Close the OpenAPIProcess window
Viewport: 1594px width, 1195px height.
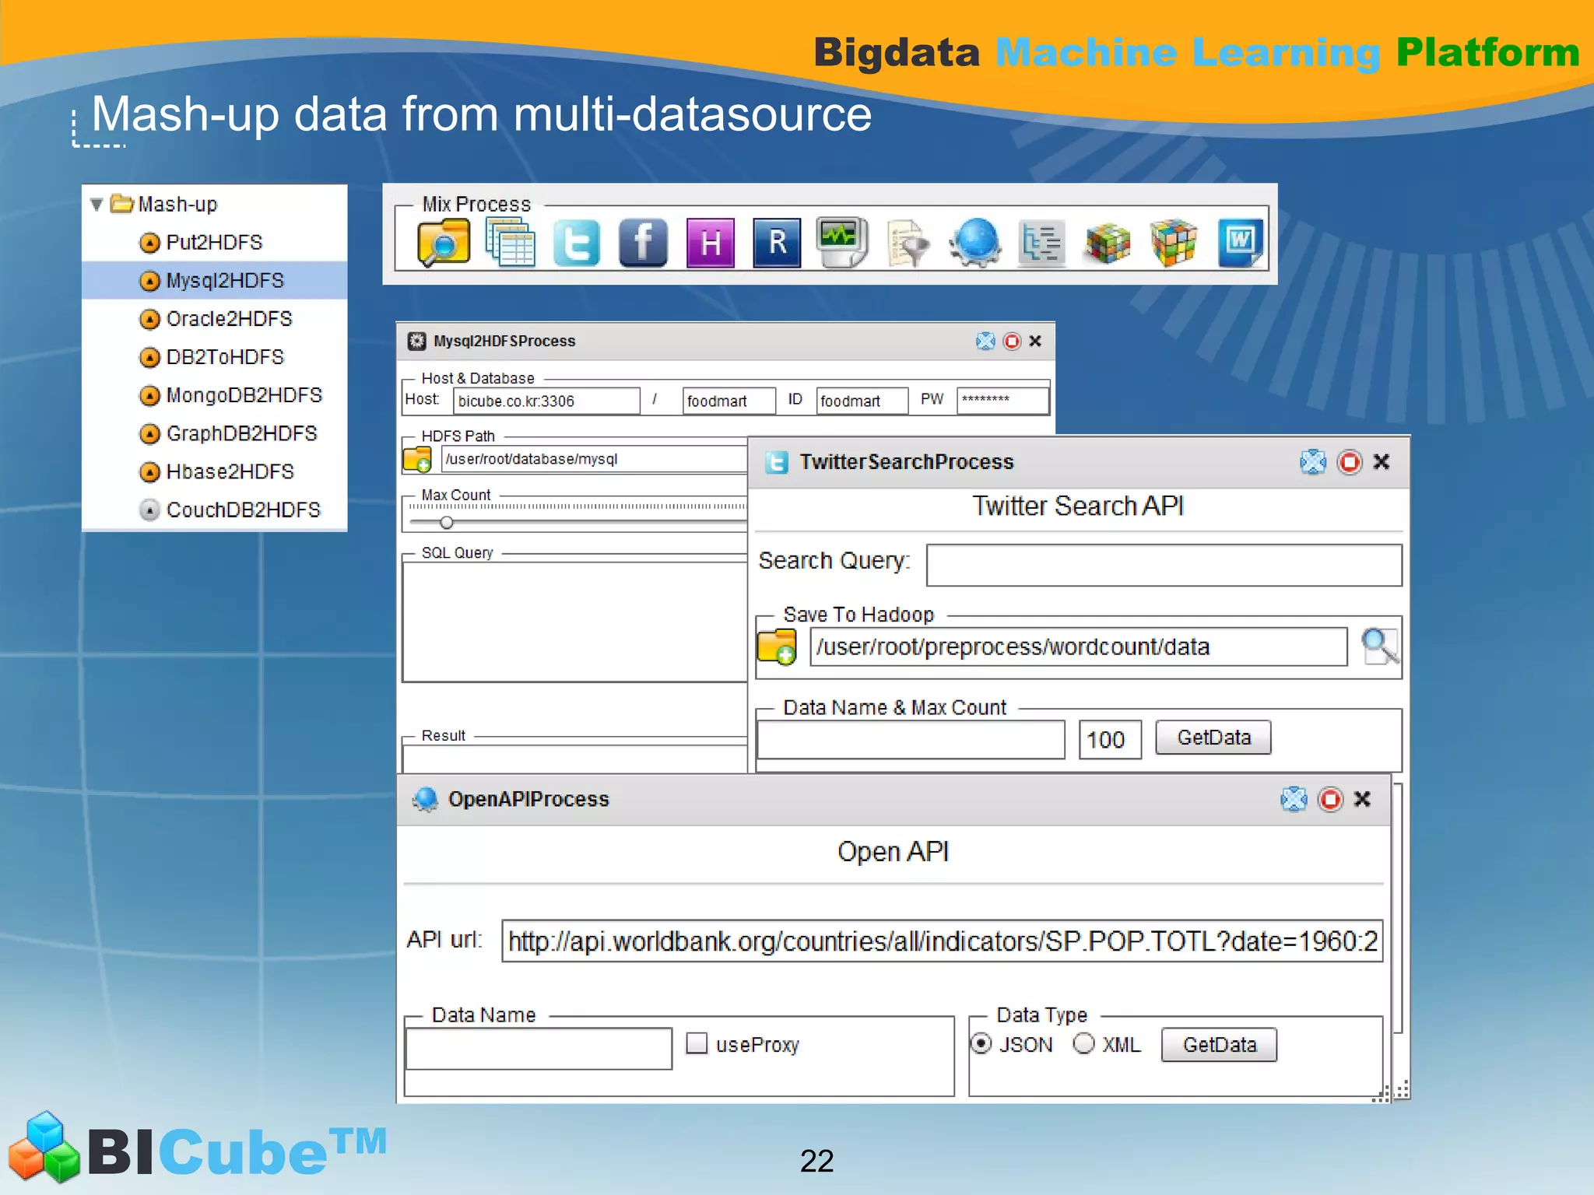point(1362,799)
